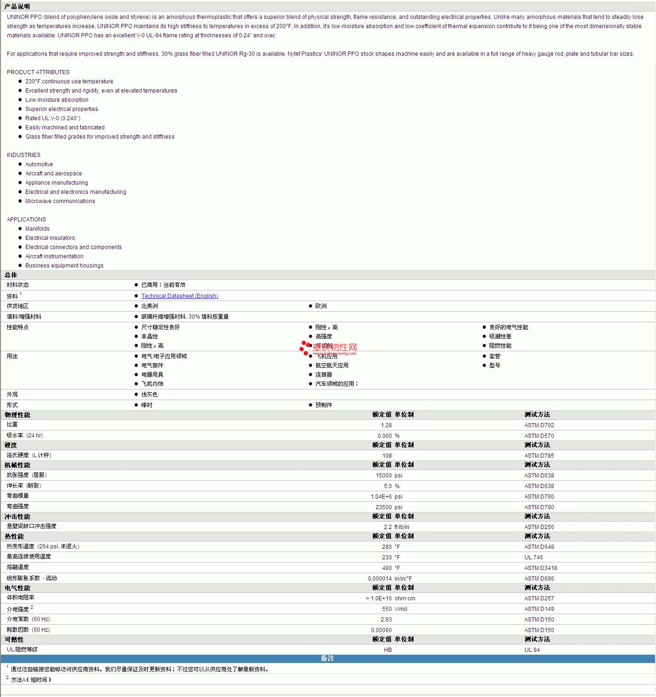This screenshot has width=656, height=697.
Task: Click the 悬壁梁缺口冲击强度 row label
Action: [x=31, y=526]
